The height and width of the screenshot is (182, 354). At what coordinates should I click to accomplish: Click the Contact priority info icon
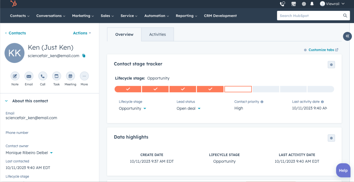[262, 102]
